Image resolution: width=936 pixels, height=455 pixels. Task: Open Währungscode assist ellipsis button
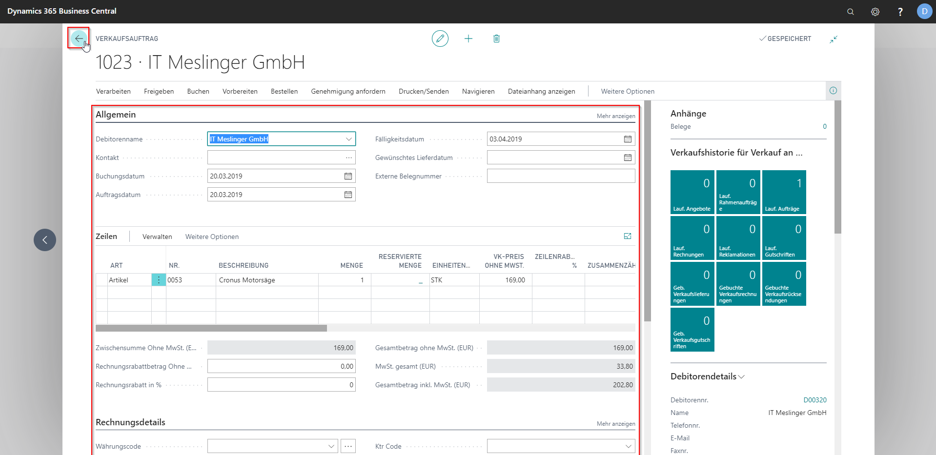(348, 446)
